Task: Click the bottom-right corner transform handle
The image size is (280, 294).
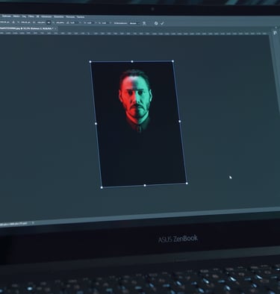Action: [187, 184]
